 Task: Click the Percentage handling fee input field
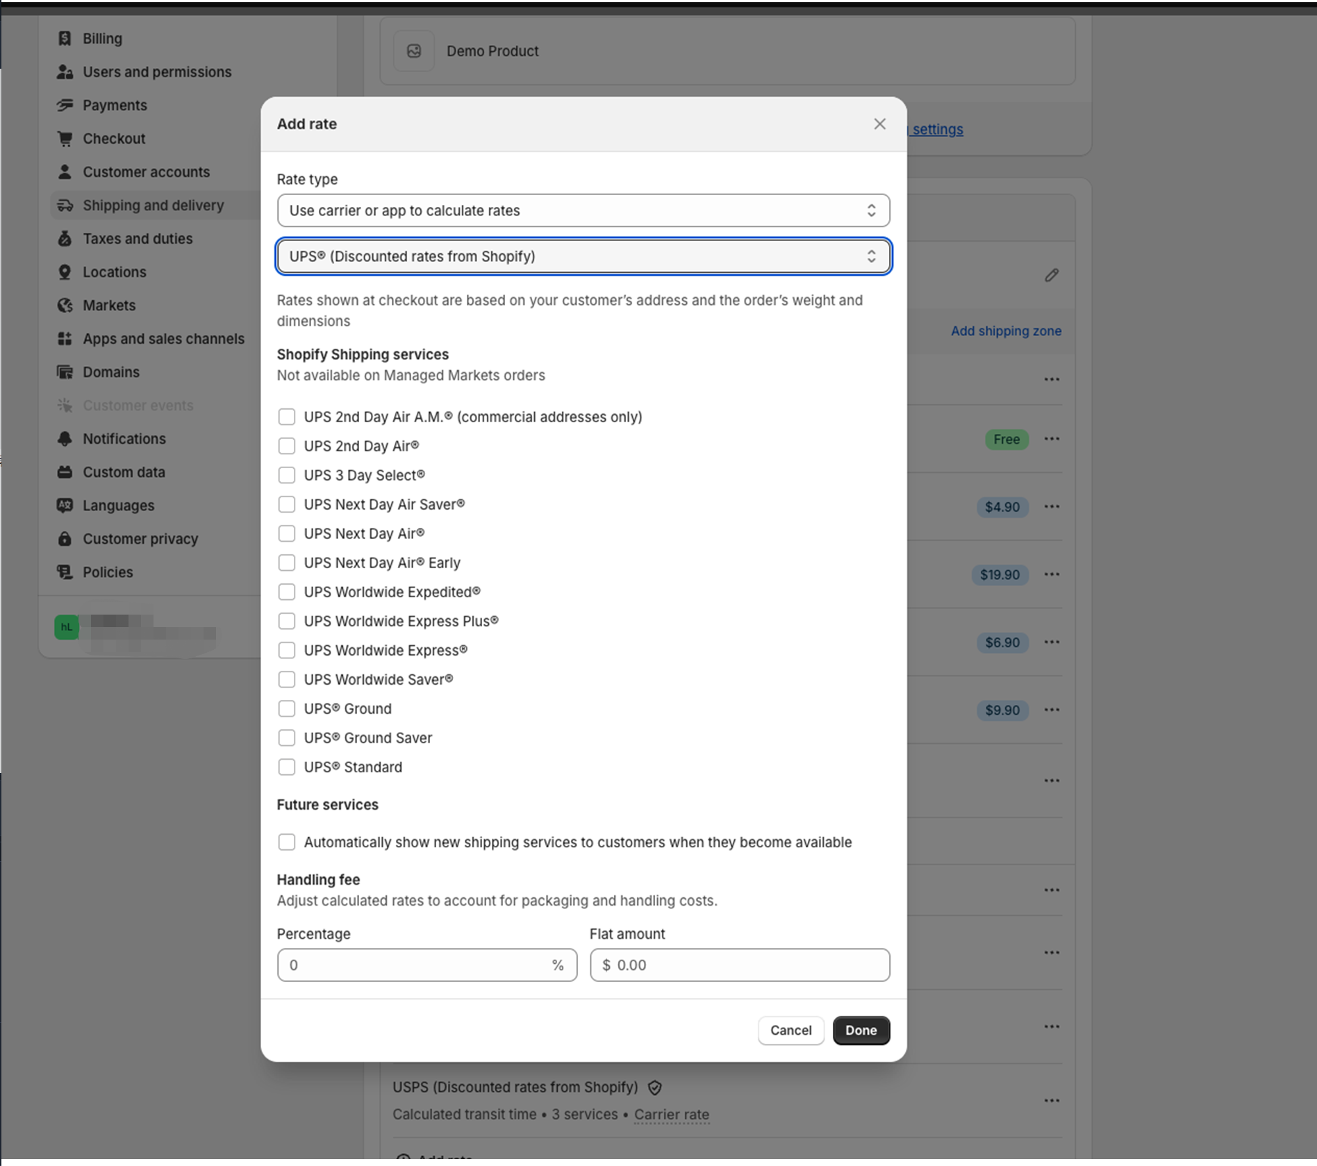426,965
